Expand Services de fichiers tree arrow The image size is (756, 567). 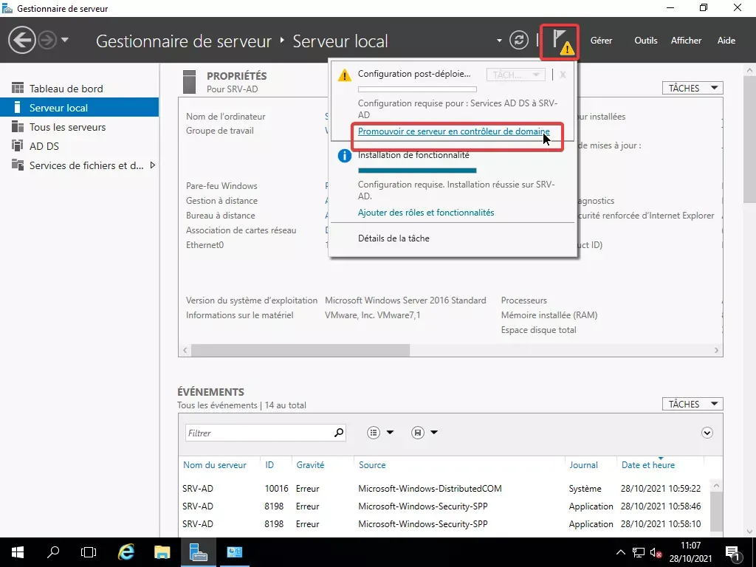153,165
